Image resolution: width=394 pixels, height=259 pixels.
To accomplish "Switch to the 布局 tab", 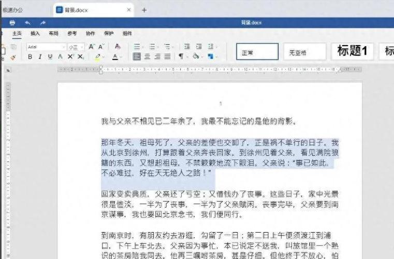I will click(x=53, y=34).
